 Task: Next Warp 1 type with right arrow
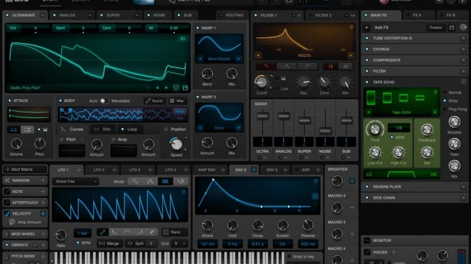[239, 59]
